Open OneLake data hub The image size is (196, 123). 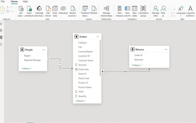[x=39, y=11]
